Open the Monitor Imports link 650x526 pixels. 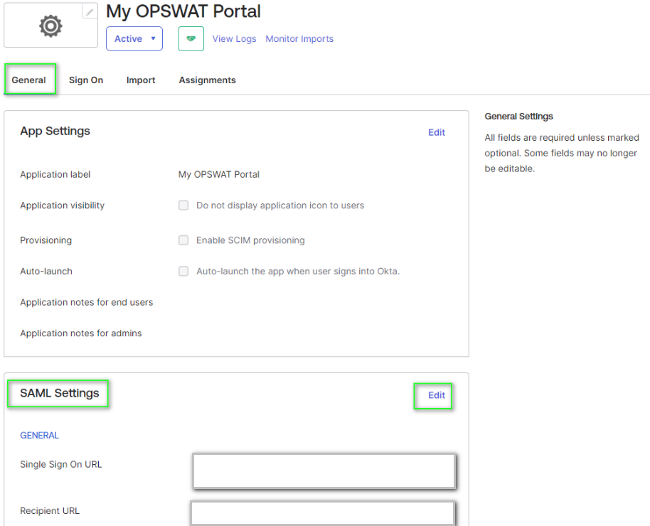pyautogui.click(x=299, y=38)
